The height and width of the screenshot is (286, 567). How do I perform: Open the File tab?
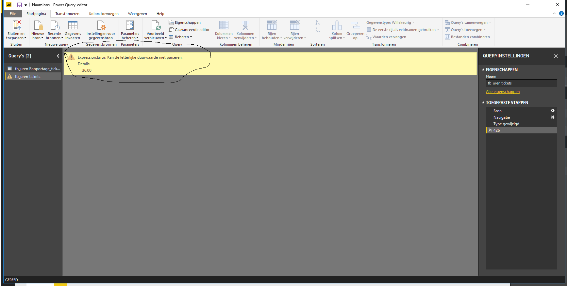tap(13, 14)
